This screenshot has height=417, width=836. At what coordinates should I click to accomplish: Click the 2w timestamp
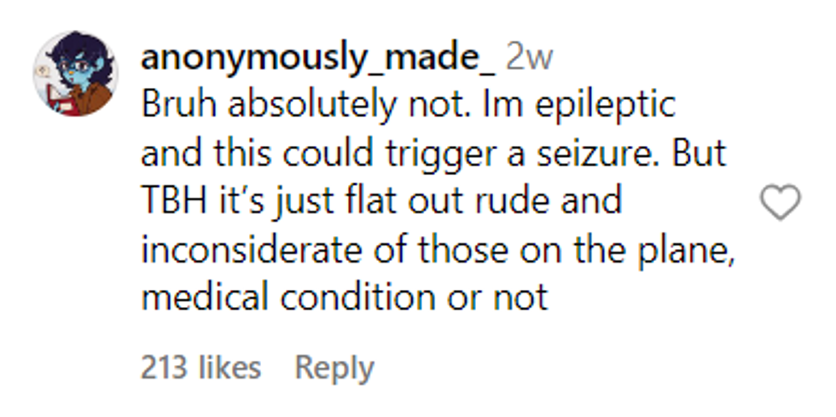coord(529,59)
